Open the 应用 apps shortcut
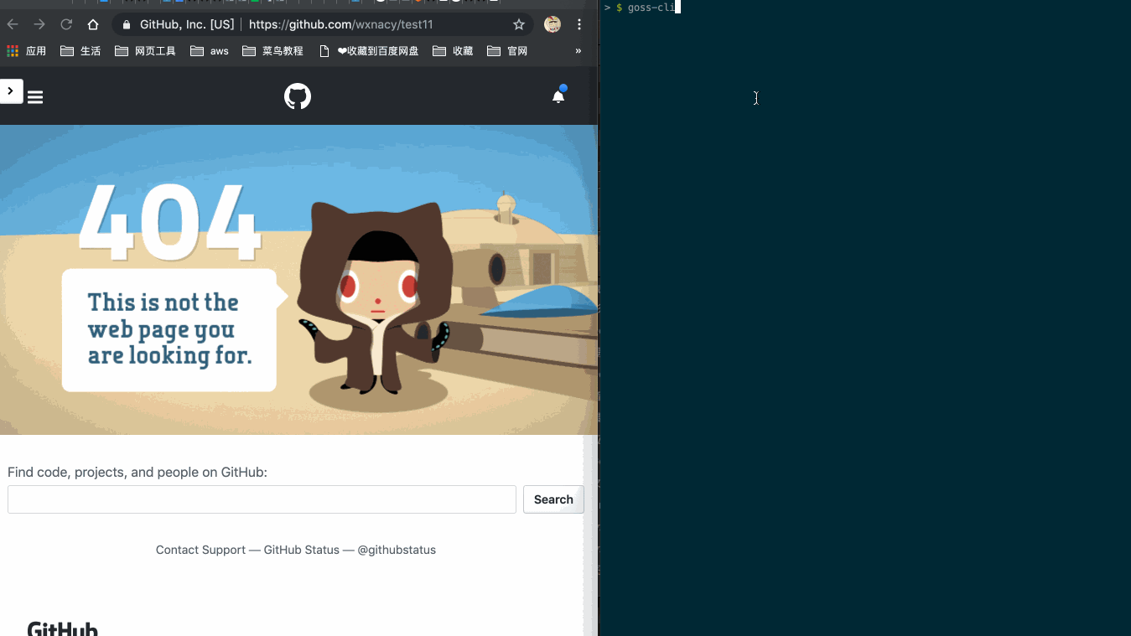1131x636 pixels. point(26,51)
